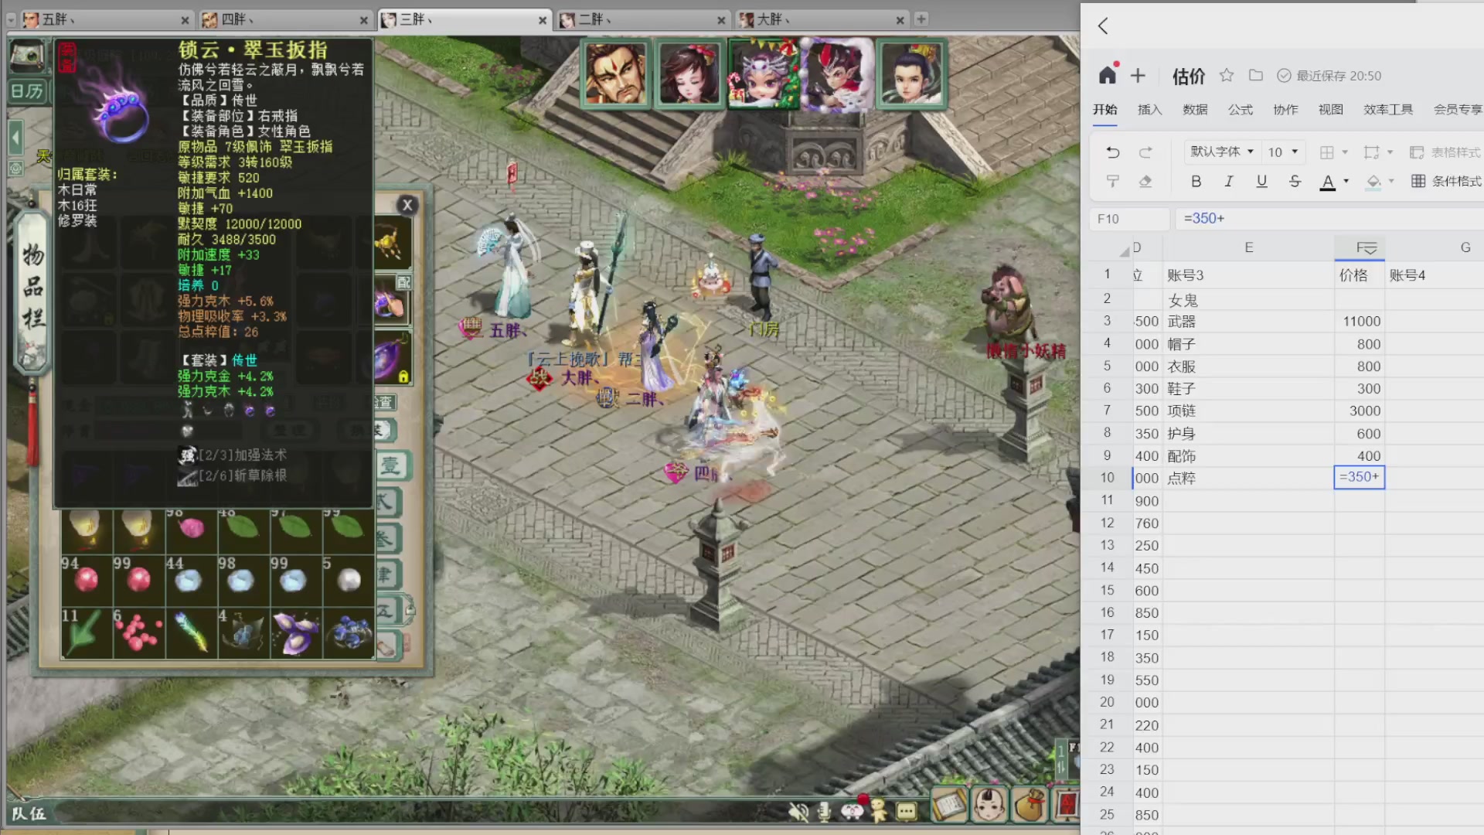Click the microphone voice icon
This screenshot has width=1484, height=835.
click(x=824, y=811)
